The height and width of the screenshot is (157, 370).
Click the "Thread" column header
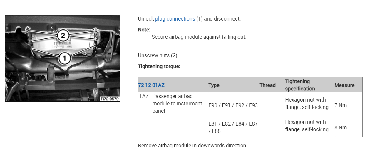pyautogui.click(x=267, y=85)
